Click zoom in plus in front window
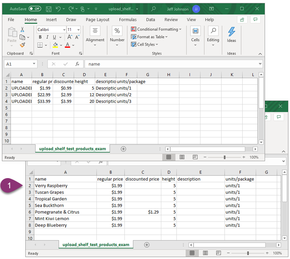The width and height of the screenshot is (290, 259). tap(244, 157)
